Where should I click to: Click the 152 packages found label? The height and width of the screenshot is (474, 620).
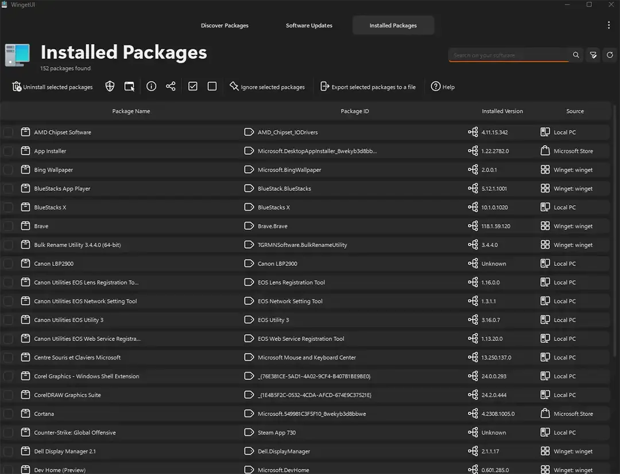(65, 68)
